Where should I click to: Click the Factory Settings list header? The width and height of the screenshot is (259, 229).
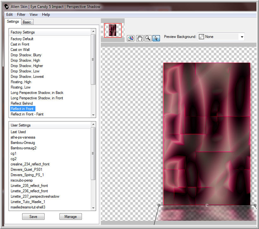pyautogui.click(x=50, y=32)
